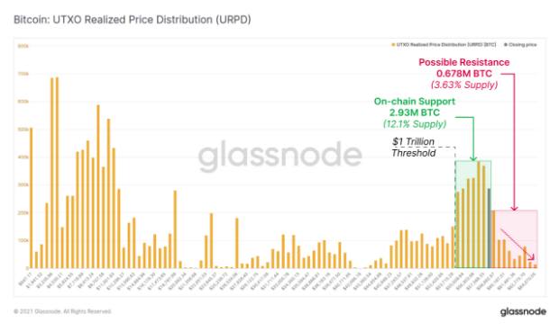Screen dimensions: 559x332
Task: Click the $1 Trillion Threshold annotation
Action: pos(414,148)
